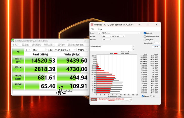This screenshot has width=184, height=118.
Task: Click the ATTO logo in the banner
Action: 94,100
